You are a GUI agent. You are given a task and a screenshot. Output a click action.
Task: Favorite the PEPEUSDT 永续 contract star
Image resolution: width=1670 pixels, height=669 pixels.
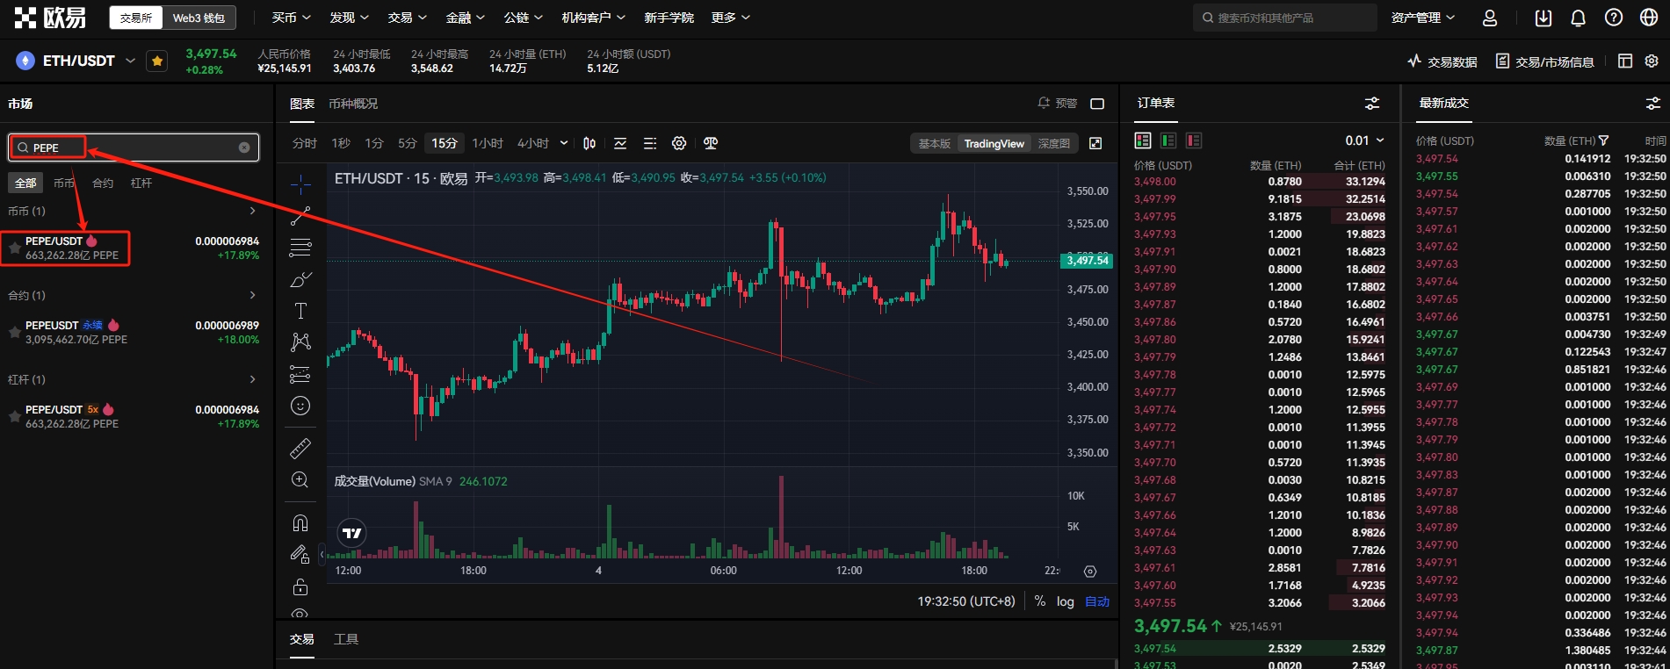point(14,332)
